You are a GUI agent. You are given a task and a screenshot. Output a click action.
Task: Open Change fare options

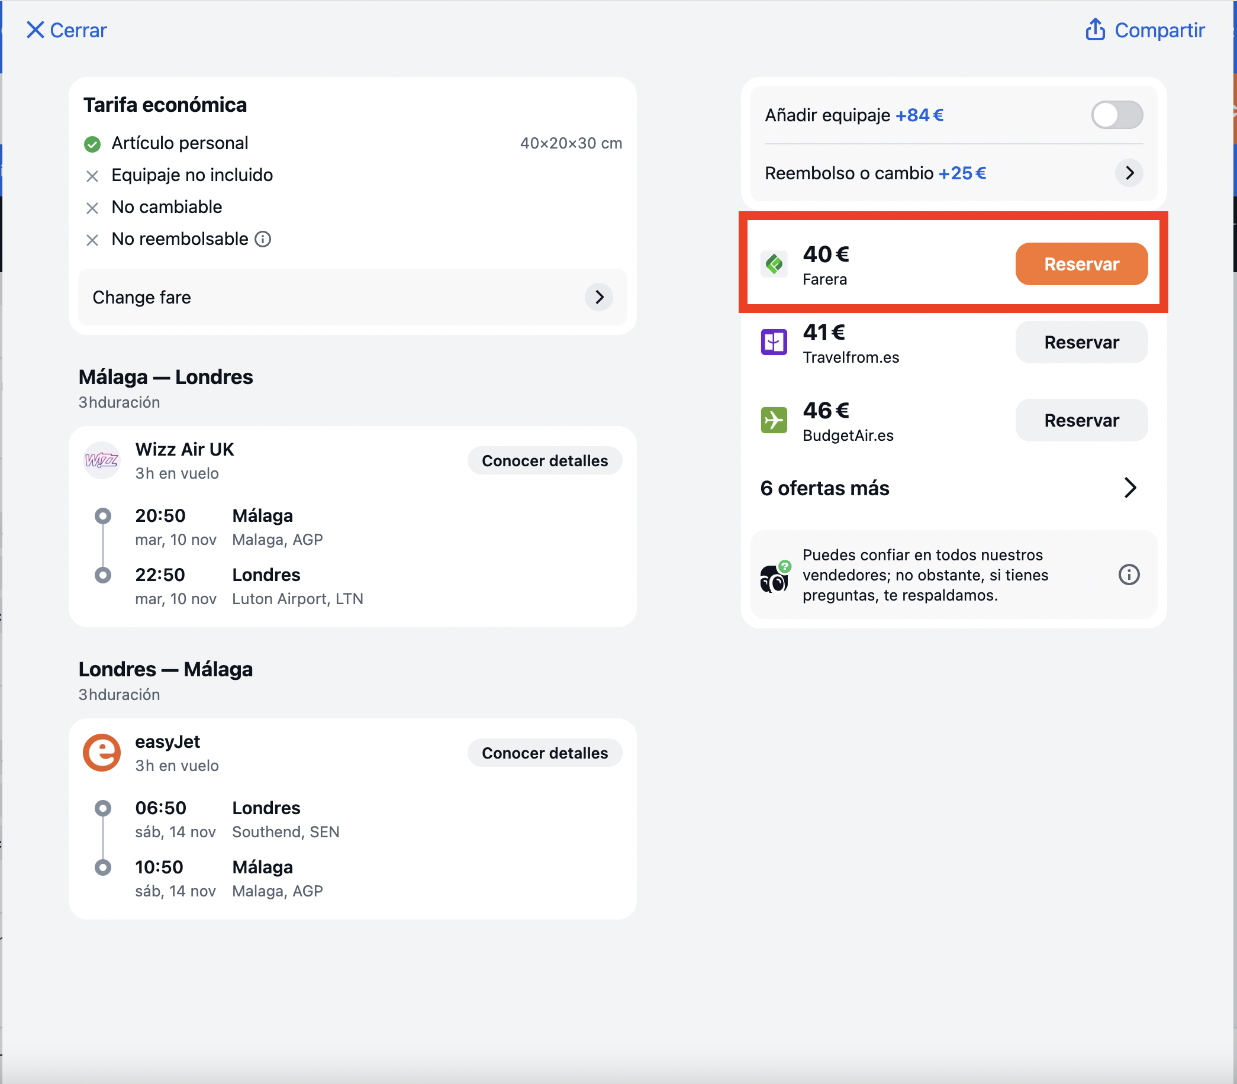[352, 297]
